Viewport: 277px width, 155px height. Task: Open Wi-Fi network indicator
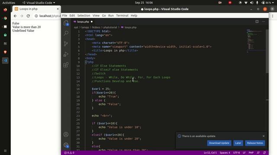point(246,3)
